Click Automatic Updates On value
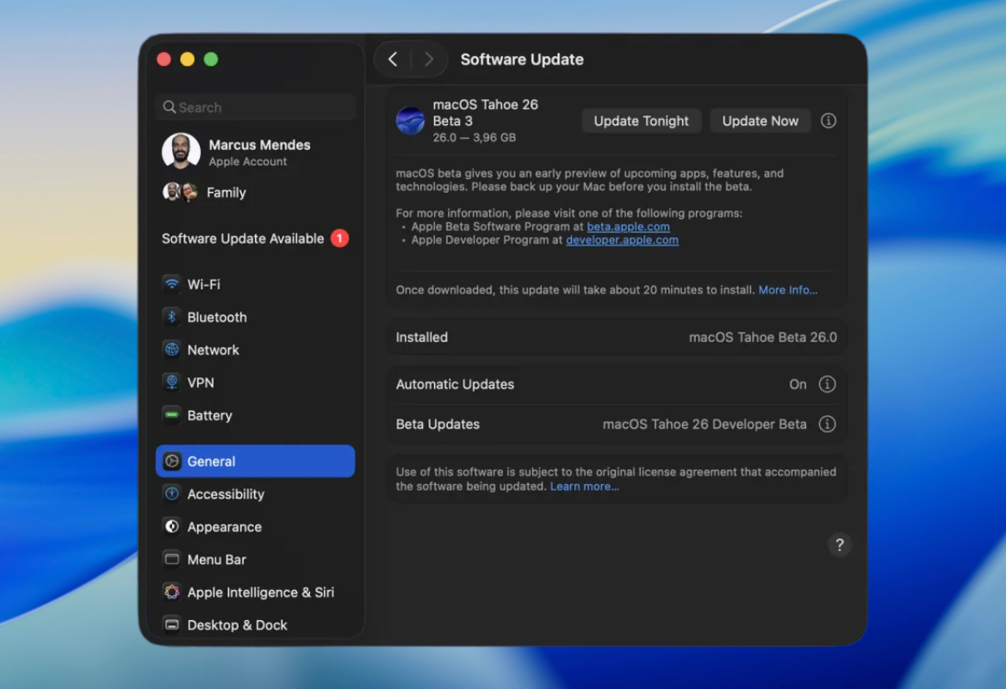The width and height of the screenshot is (1006, 689). [x=798, y=383]
